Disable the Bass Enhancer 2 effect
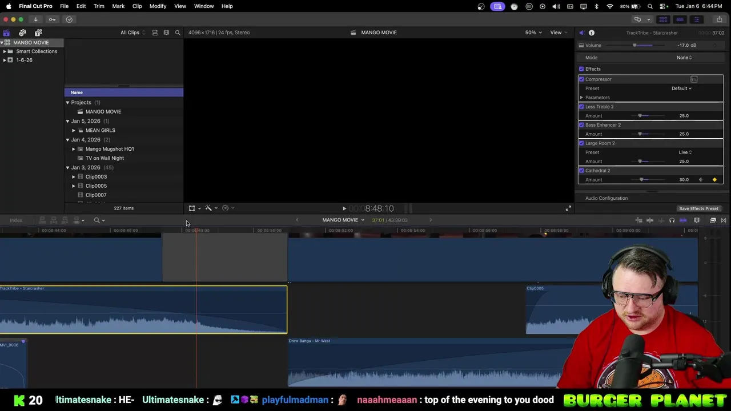 (x=581, y=125)
